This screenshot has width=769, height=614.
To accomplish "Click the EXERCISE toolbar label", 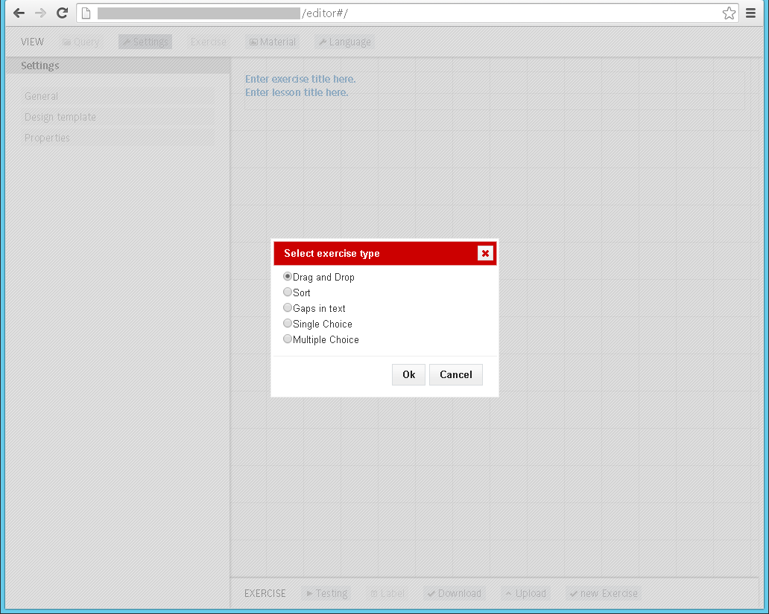I will [265, 593].
